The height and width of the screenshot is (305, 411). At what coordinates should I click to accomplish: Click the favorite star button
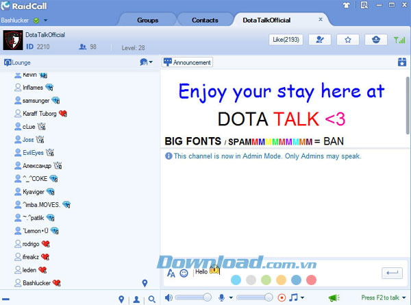point(347,40)
